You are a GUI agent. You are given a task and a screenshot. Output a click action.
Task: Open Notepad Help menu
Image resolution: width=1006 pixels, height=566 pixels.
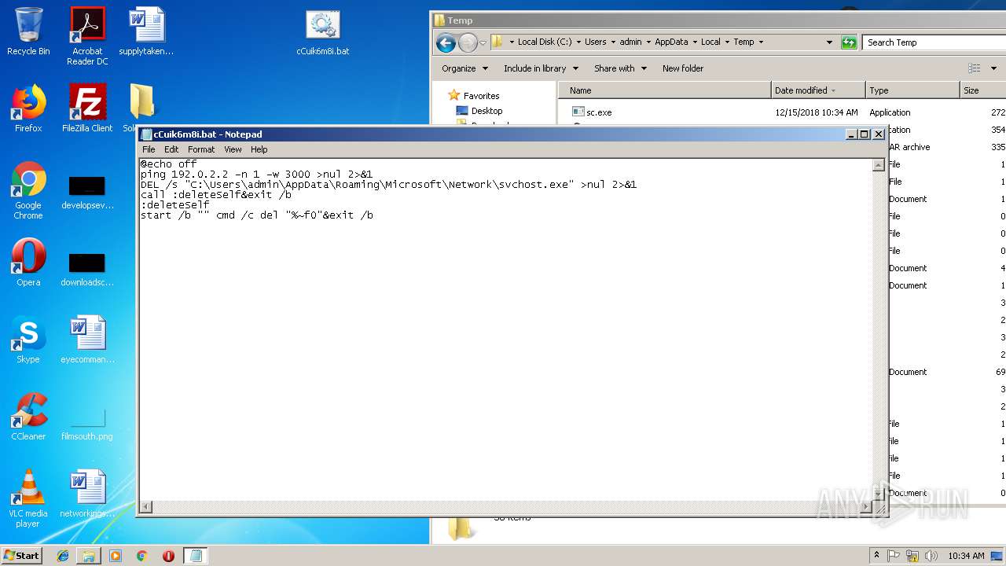tap(259, 149)
